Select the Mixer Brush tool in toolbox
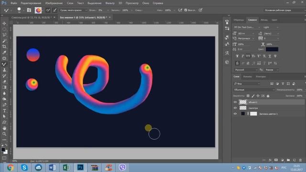This screenshot has width=306, height=172. pos(4,64)
